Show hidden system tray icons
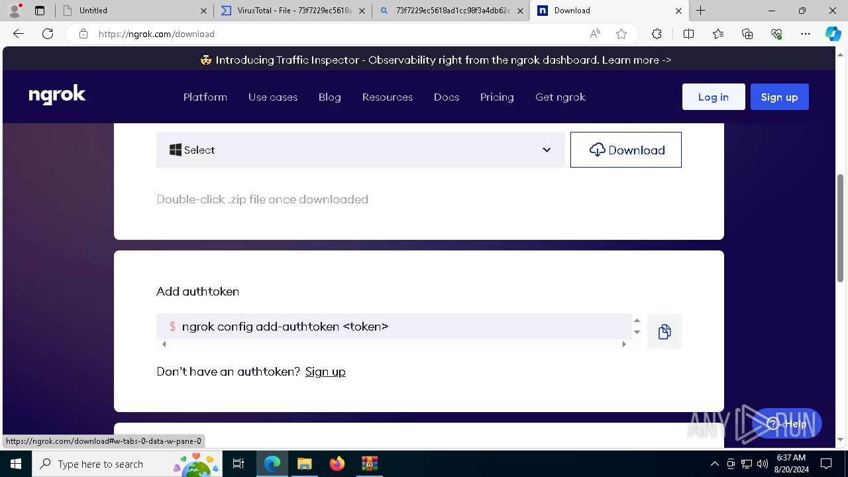Screen dimensions: 848x477 (x=714, y=464)
